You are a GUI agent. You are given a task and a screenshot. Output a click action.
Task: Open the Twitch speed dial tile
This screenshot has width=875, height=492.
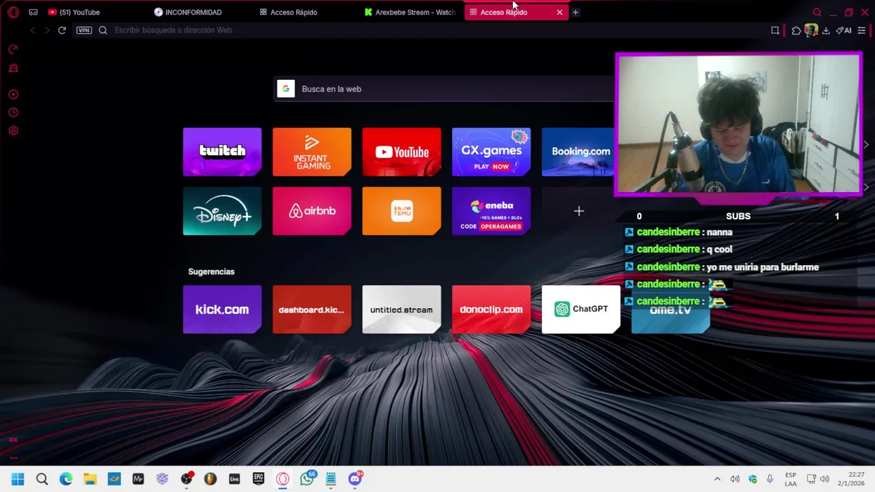(x=222, y=152)
